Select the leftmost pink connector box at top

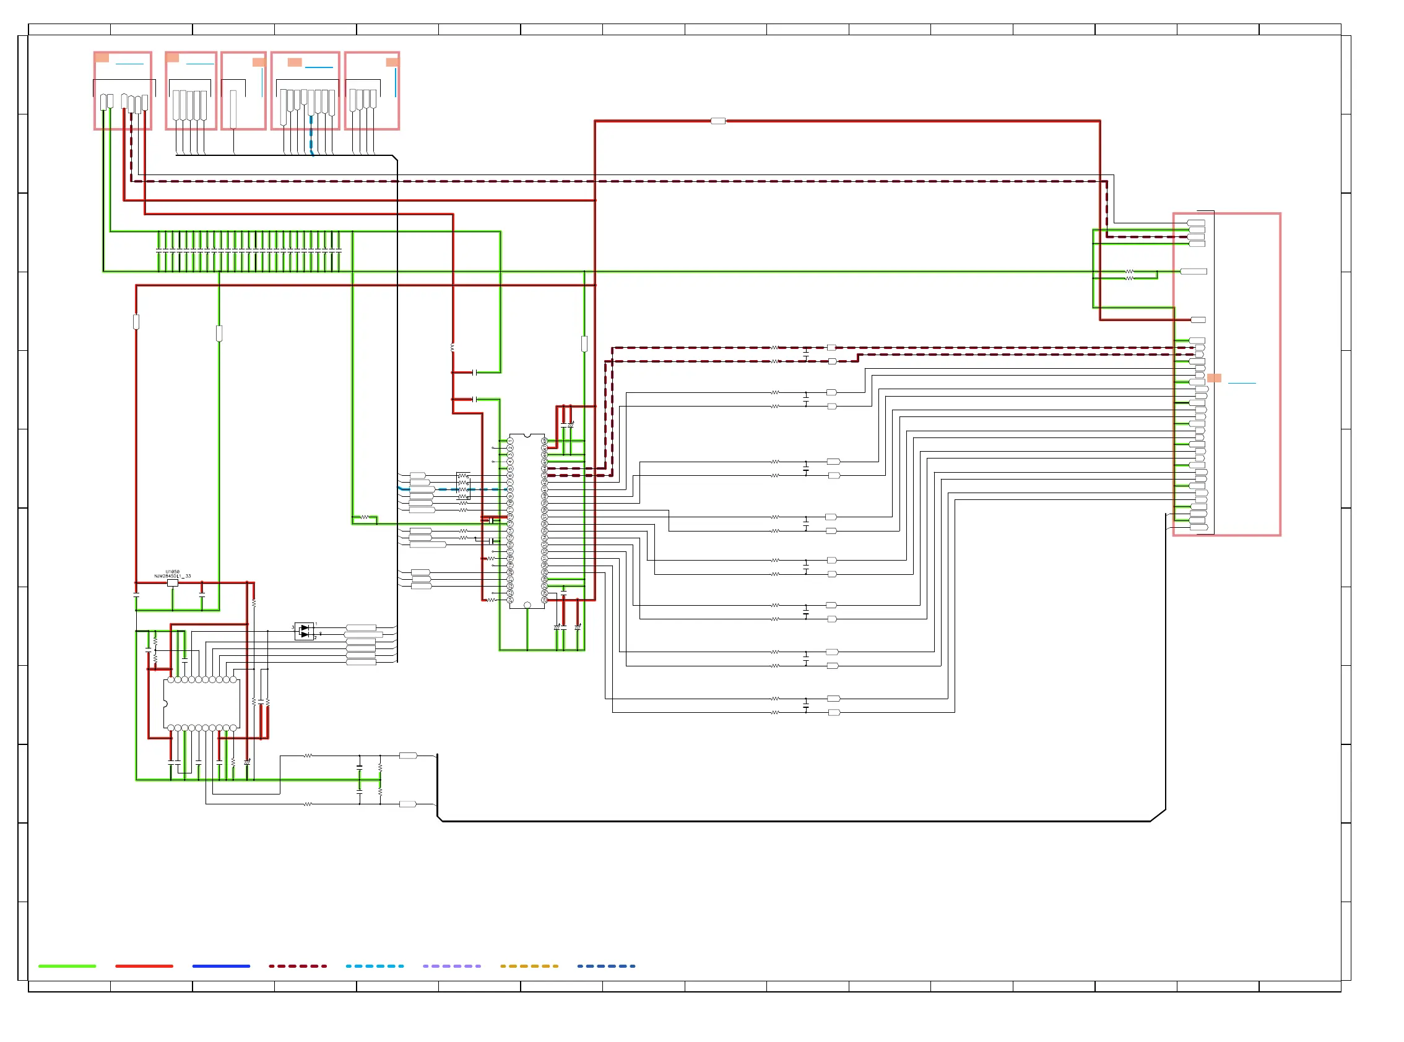[123, 91]
